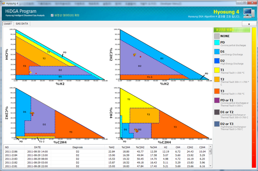258x171 pixels.
Task: Select the CHART tab
Action: coord(8,24)
